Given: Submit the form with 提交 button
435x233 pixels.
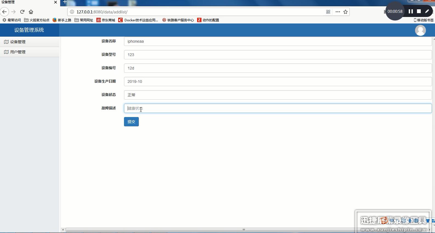Looking at the screenshot, I should [x=131, y=122].
